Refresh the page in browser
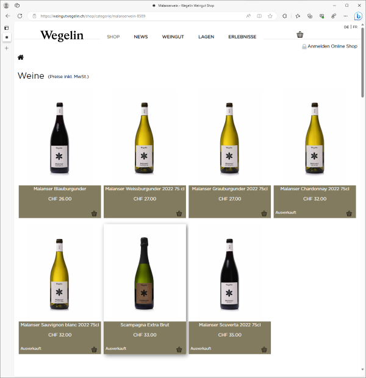 (20, 16)
